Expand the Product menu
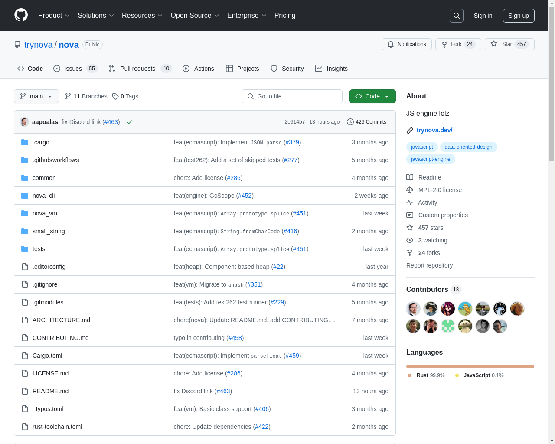The width and height of the screenshot is (555, 444). tap(54, 16)
